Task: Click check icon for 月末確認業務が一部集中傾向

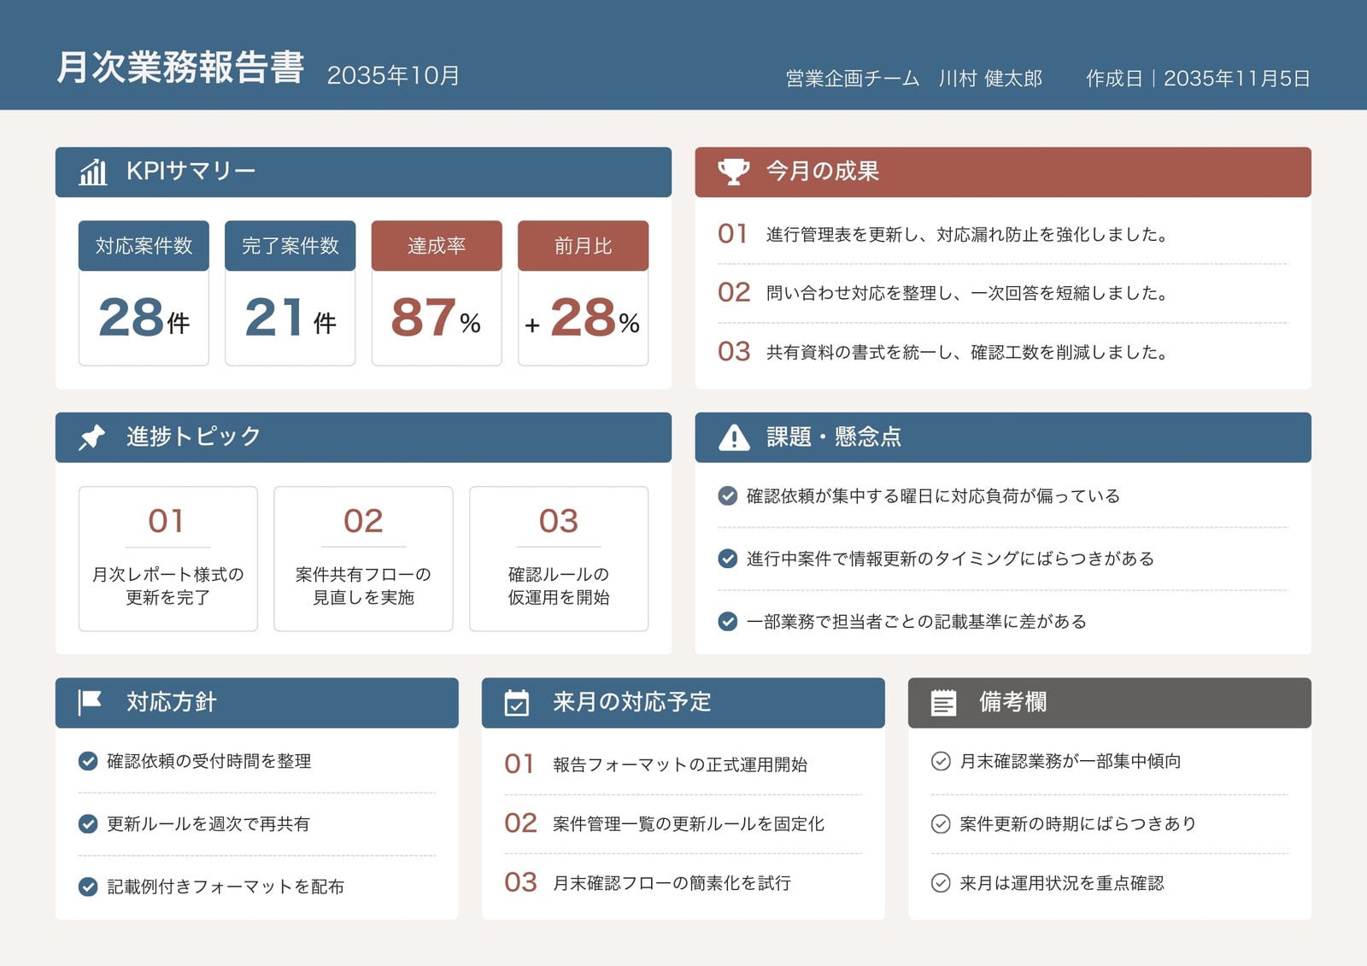Action: tap(941, 761)
